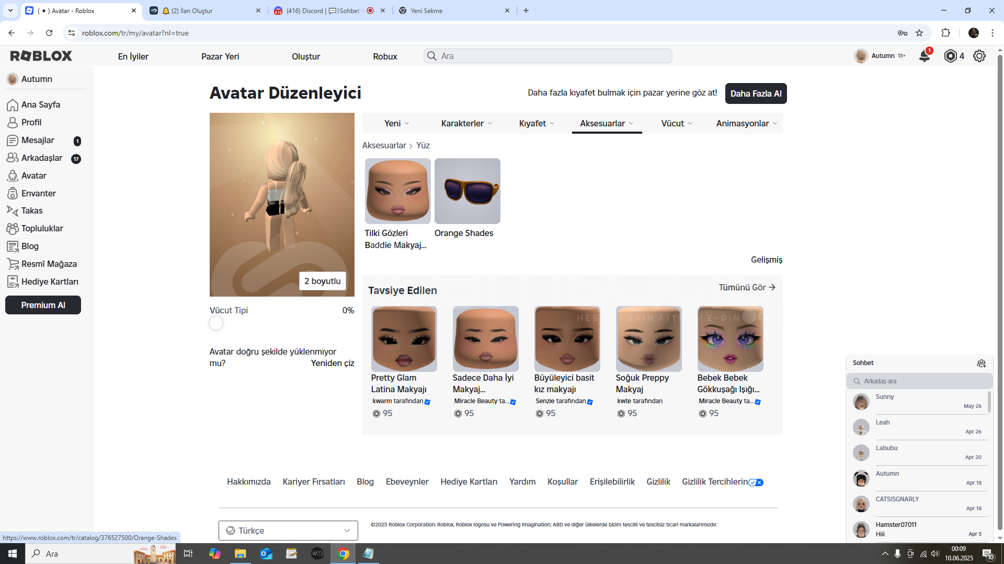
Task: Open the Takas trade icon
Action: click(x=13, y=211)
